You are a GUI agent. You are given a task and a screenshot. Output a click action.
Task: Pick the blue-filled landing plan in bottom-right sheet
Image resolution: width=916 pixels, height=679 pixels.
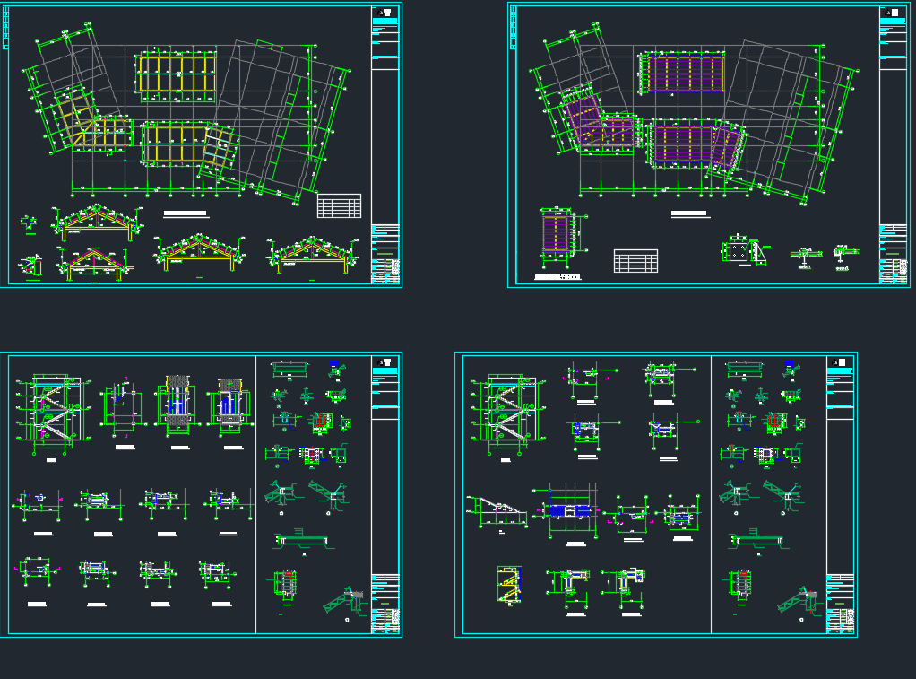pyautogui.click(x=569, y=509)
